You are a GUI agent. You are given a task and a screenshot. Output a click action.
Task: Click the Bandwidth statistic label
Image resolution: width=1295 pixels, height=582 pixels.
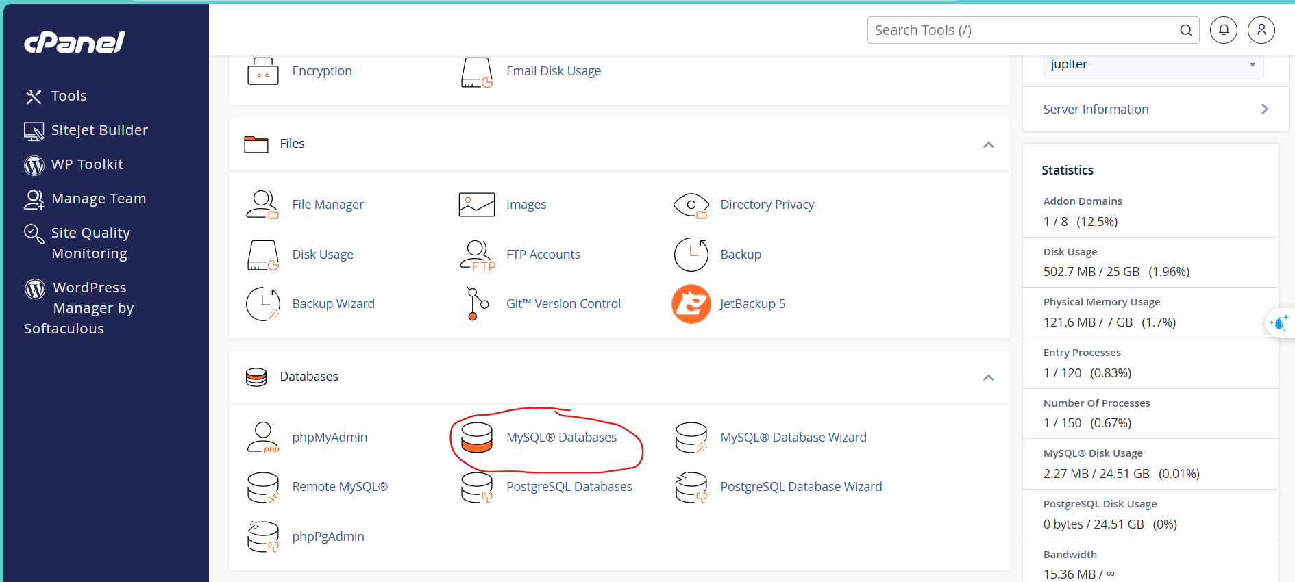(1070, 555)
